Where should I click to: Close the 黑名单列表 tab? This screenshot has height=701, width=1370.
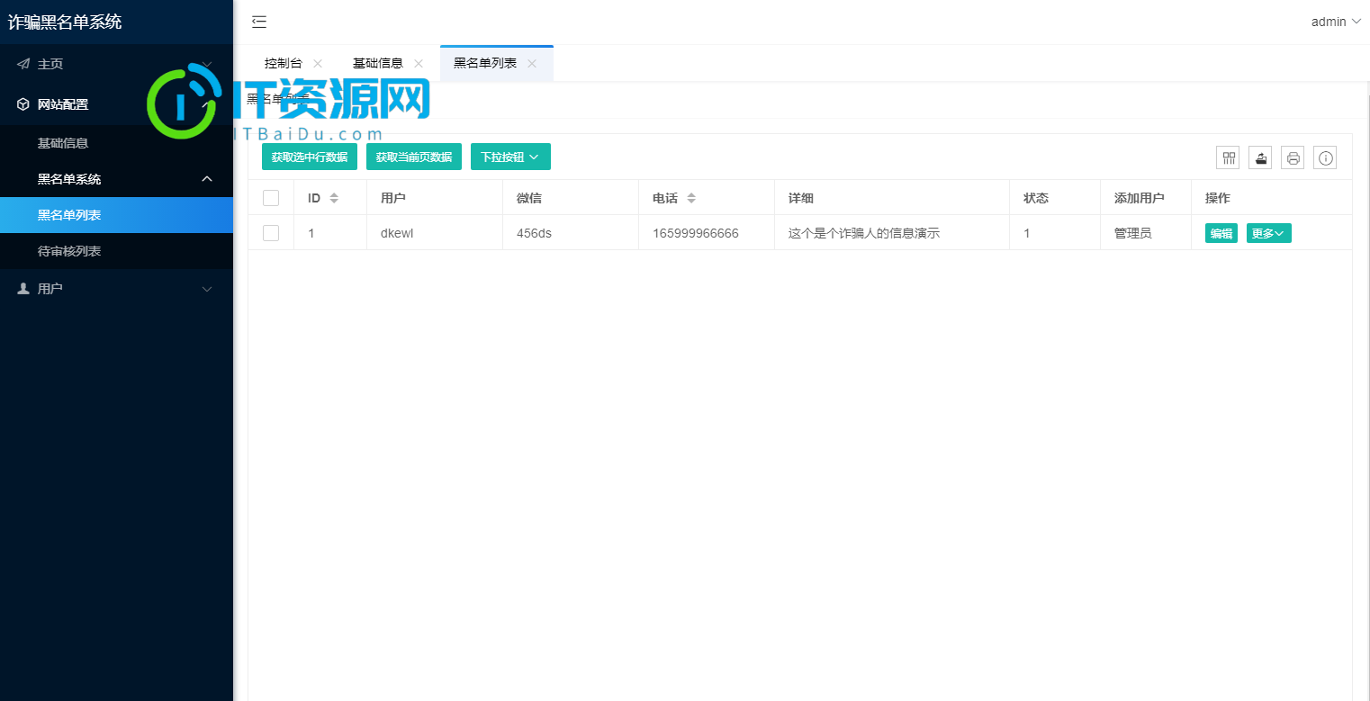click(x=532, y=63)
